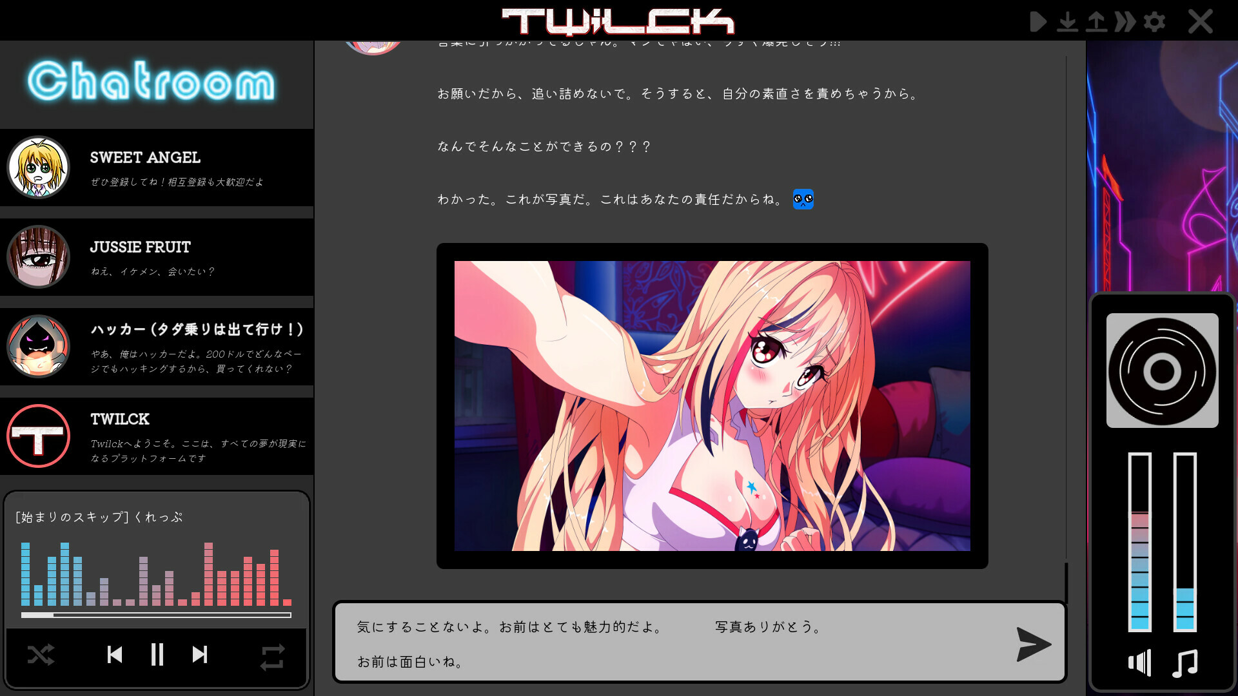
Task: Click the music note icon
Action: click(x=1184, y=662)
